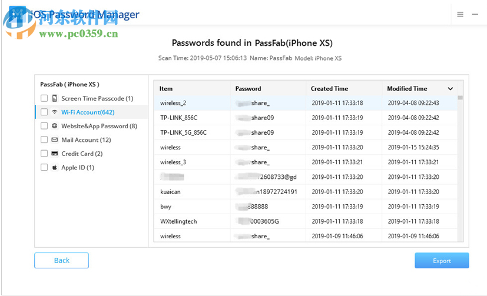The image size is (487, 296).
Task: Click the Screen Time Passcode phone icon
Action: [55, 98]
